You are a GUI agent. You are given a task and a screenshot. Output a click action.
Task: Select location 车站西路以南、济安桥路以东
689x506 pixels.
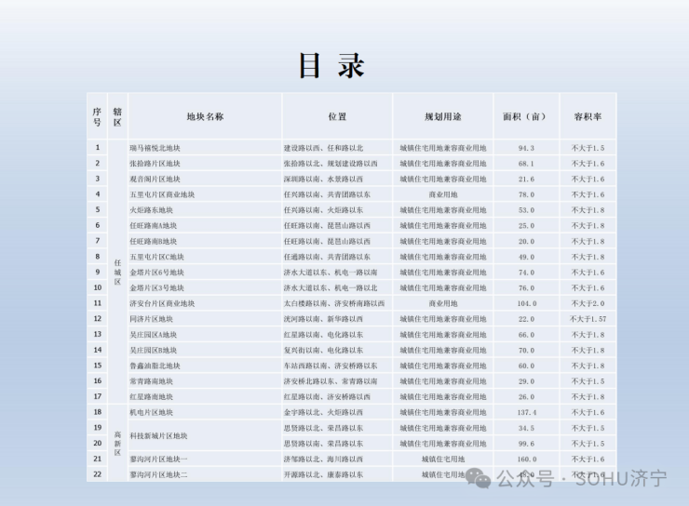[x=331, y=366]
